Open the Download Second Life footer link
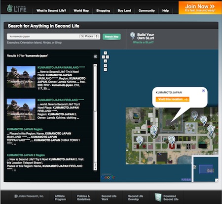The image size is (222, 204). point(171,198)
